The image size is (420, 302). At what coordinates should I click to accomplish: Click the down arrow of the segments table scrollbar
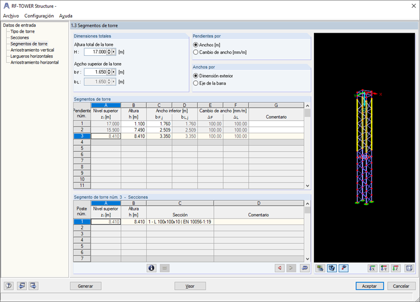[x=307, y=186]
